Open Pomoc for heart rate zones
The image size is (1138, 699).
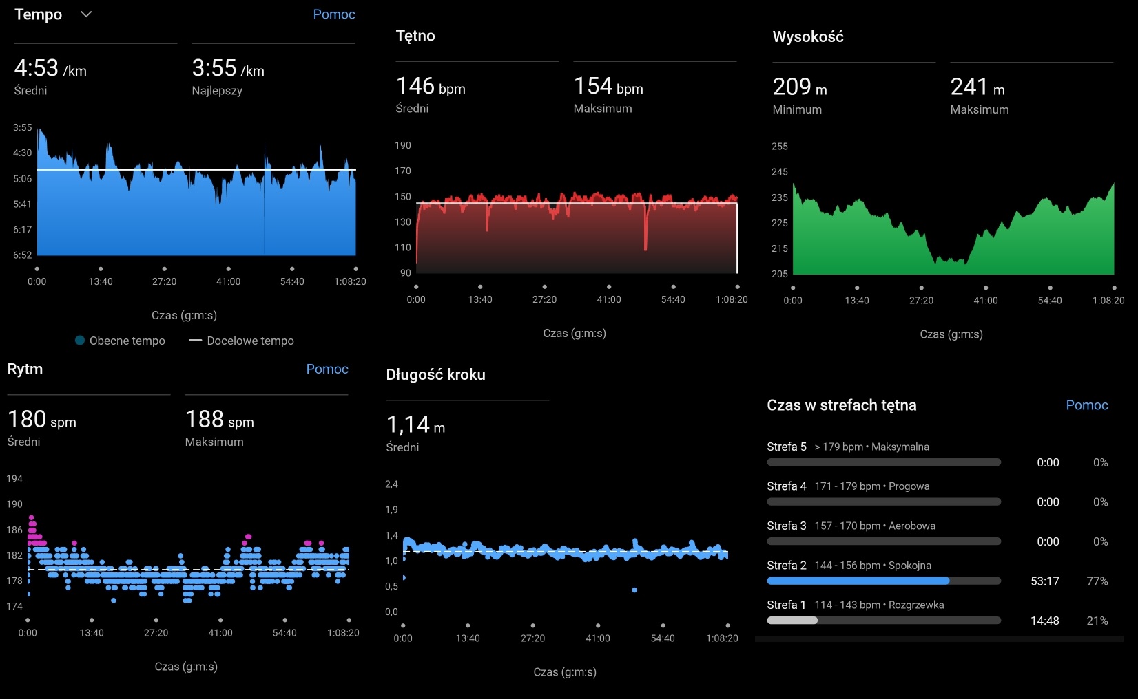1086,405
